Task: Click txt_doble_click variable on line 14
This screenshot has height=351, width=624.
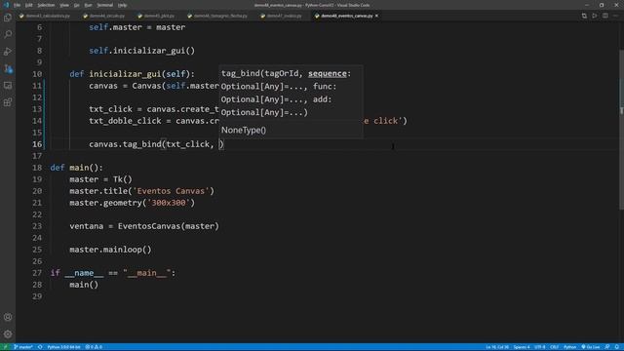Action: 125,121
